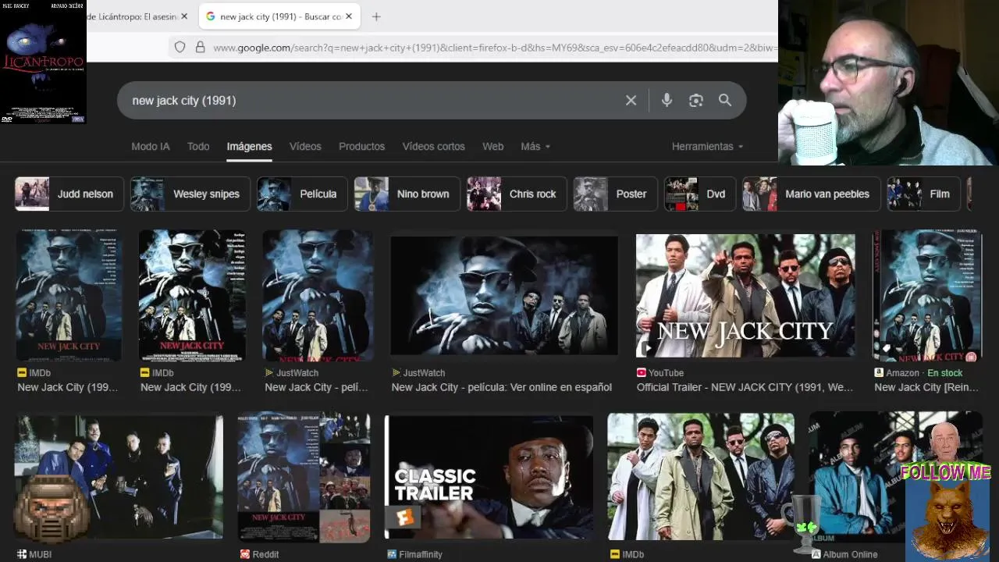Image resolution: width=999 pixels, height=562 pixels.
Task: Open Google Lens image search icon
Action: pyautogui.click(x=696, y=101)
